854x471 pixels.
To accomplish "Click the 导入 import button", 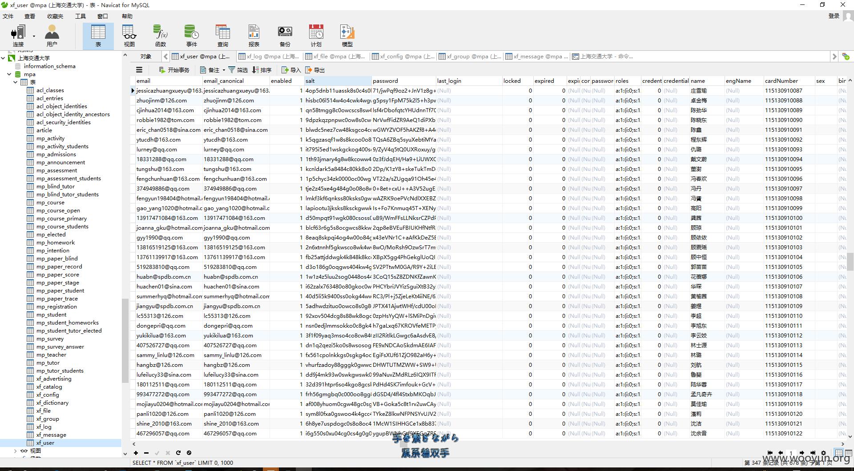I will pyautogui.click(x=291, y=70).
